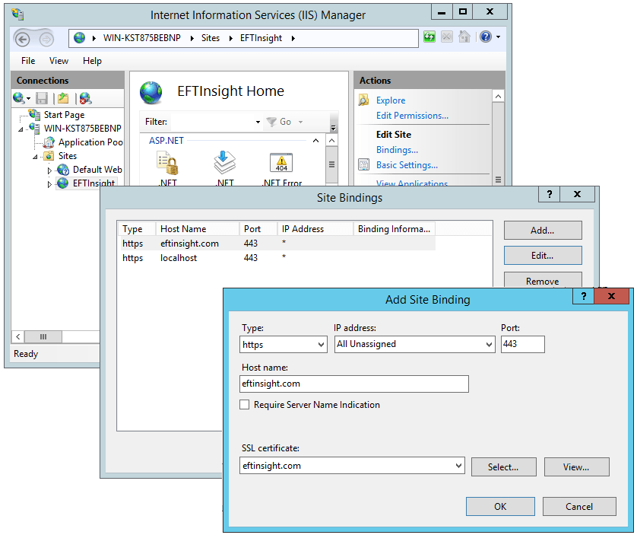Click the Save Connections disk icon
This screenshot has height=535, width=637.
[42, 97]
